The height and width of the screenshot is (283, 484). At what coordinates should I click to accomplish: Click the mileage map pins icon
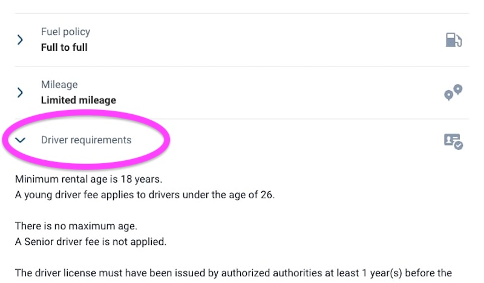pyautogui.click(x=453, y=93)
